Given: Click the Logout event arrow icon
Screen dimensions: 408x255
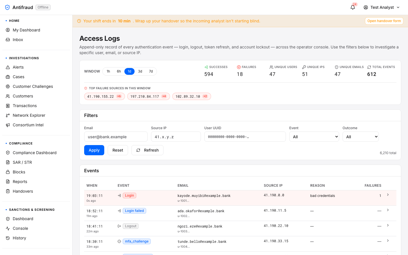Looking at the screenshot, I should tap(119, 226).
